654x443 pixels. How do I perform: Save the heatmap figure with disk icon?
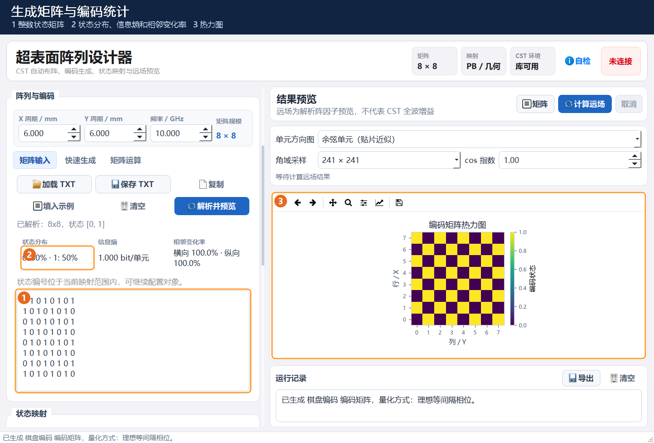coord(399,202)
